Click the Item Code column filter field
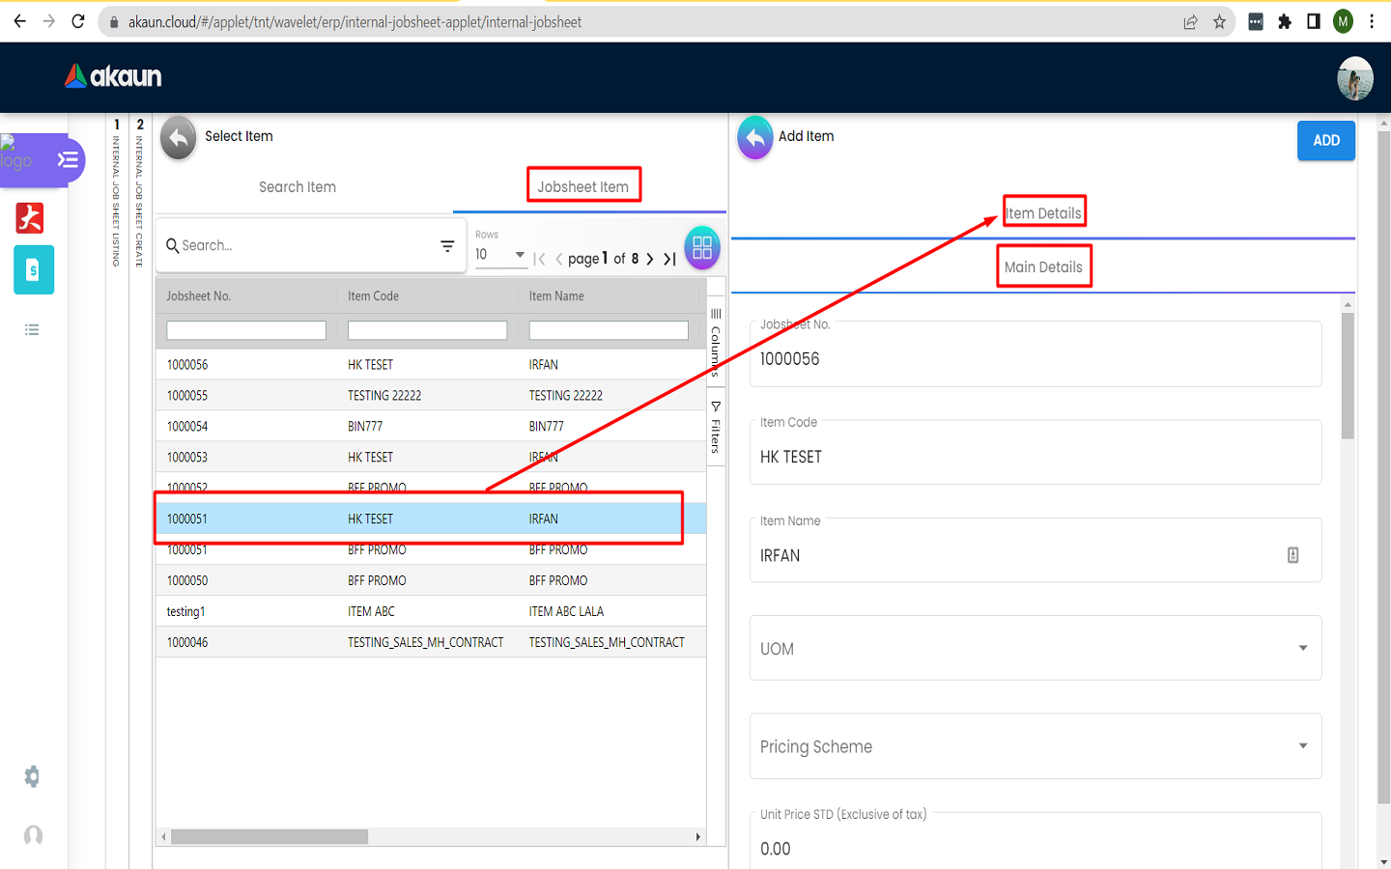 (427, 331)
